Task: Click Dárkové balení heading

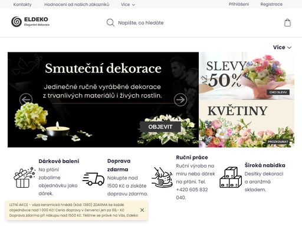Action: pos(59,161)
